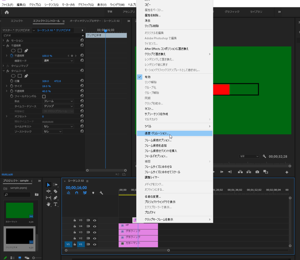The width and height of the screenshot is (300, 260).
Task: Select the Hand tool
Action: coord(49,204)
